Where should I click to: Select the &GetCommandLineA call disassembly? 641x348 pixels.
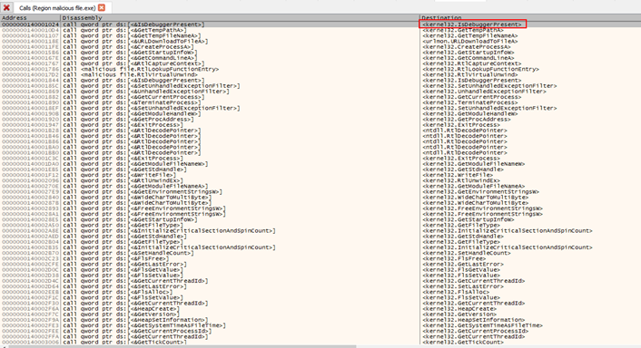pyautogui.click(x=128, y=58)
